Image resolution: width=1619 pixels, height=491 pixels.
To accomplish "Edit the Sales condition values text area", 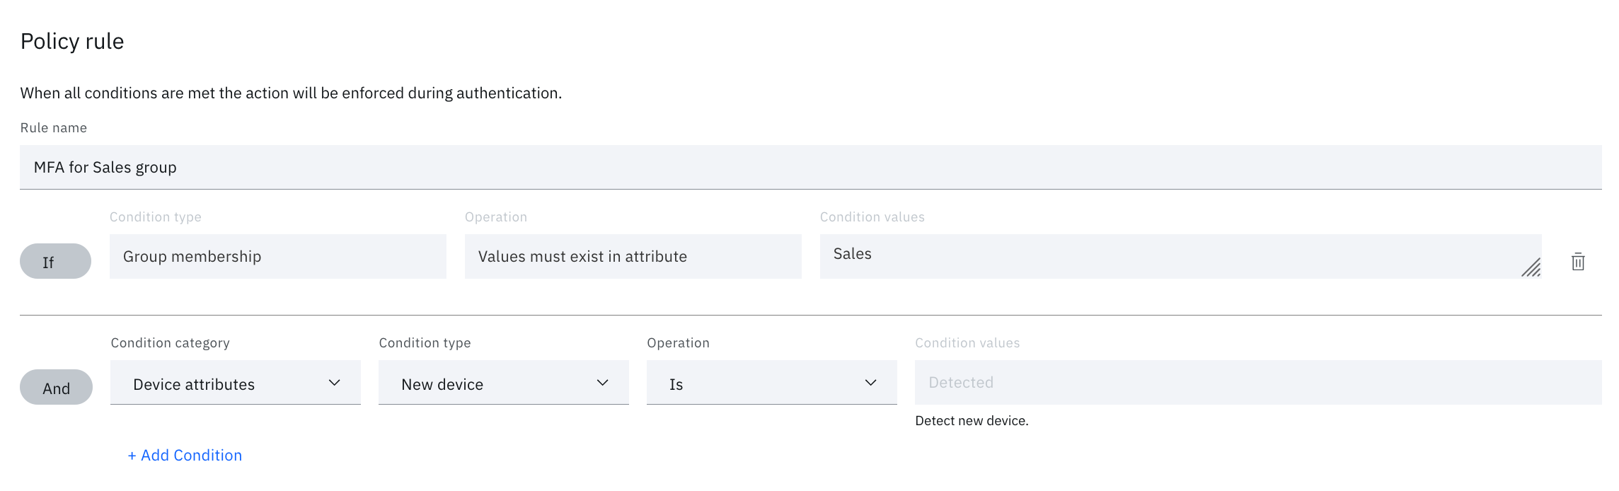I will tap(1168, 255).
